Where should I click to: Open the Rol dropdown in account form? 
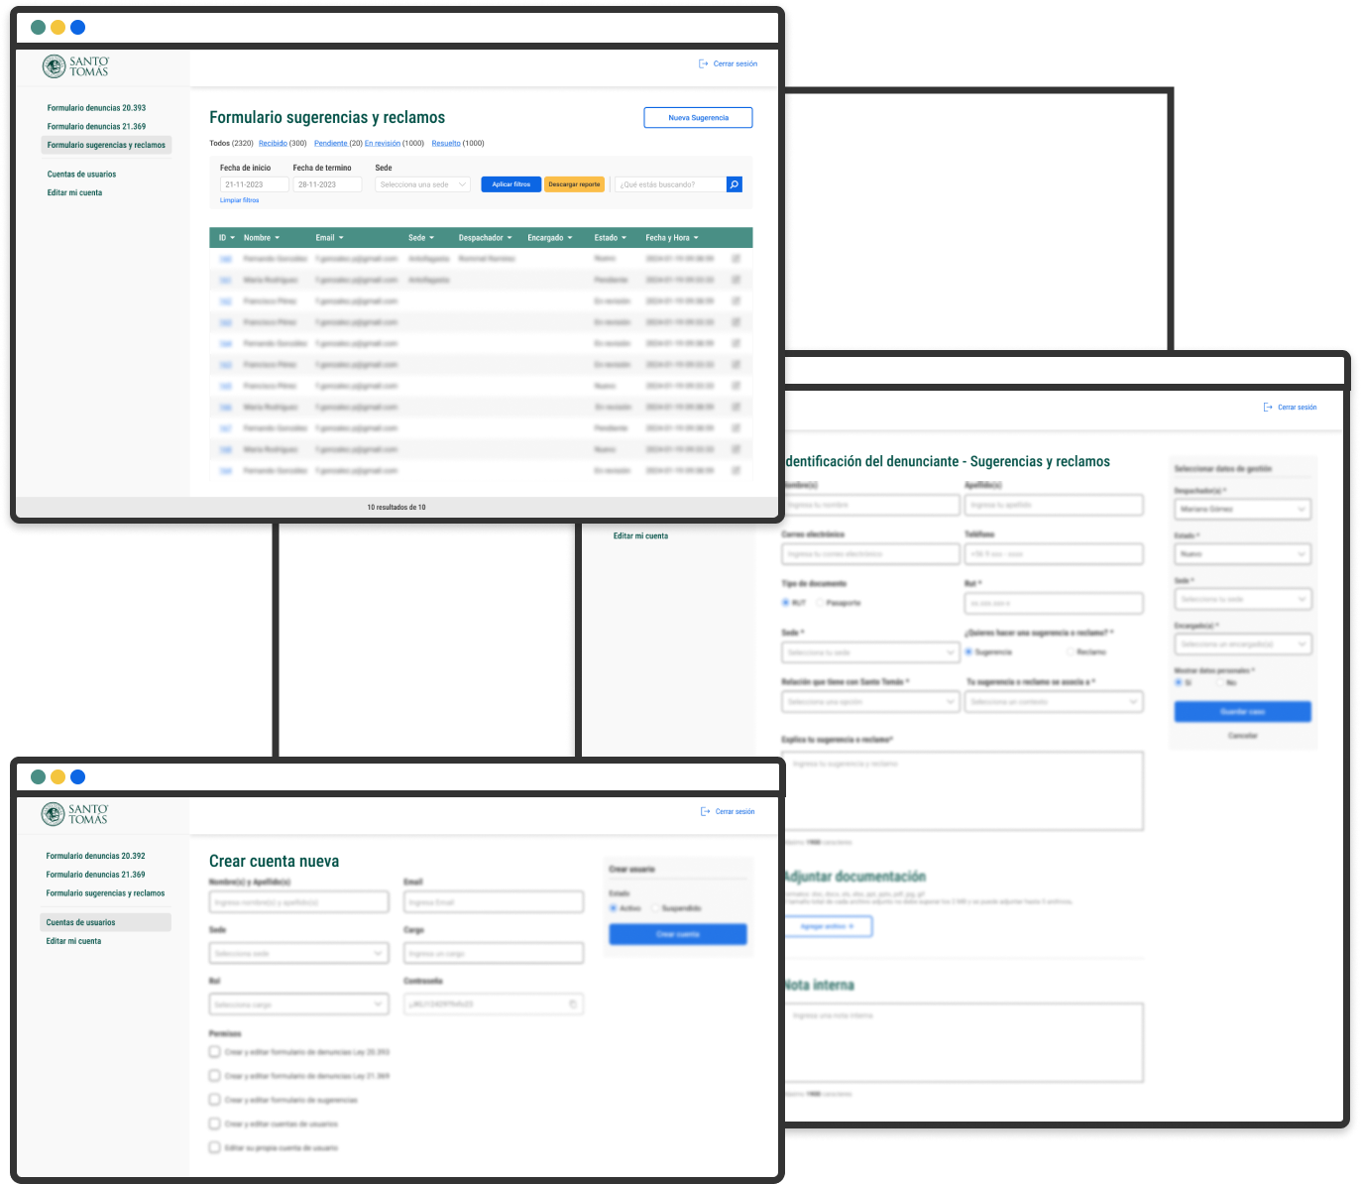click(x=298, y=1005)
